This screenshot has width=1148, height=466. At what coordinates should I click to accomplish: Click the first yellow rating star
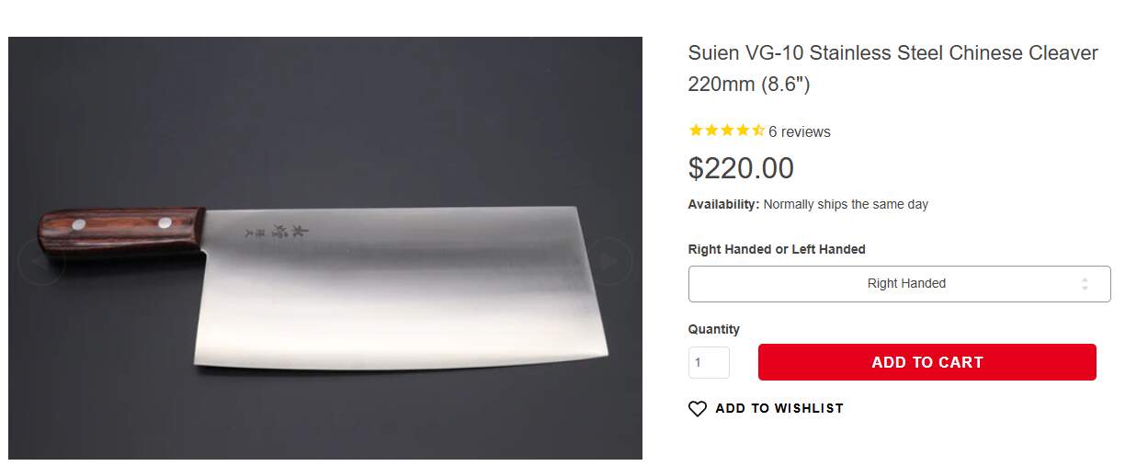(x=696, y=131)
